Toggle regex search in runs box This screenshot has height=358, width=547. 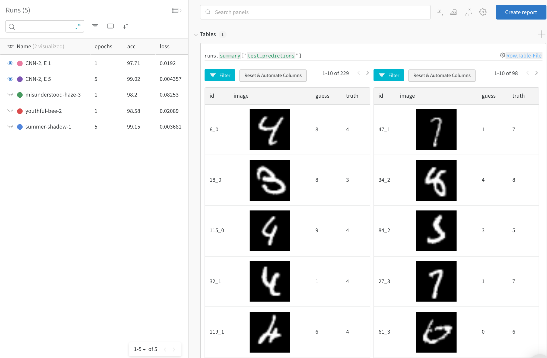point(78,26)
